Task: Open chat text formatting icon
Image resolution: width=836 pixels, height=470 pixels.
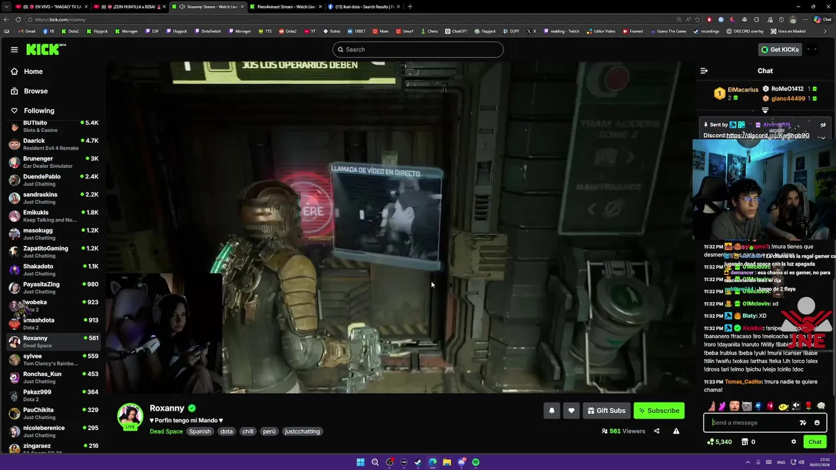Action: pyautogui.click(x=803, y=423)
